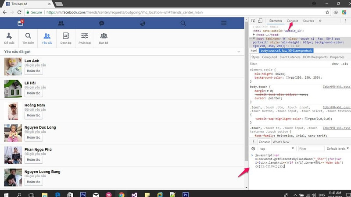Screen dimensions: 351x197
Task: Open drawer three-dot menu beside Console
Action: 253,142
